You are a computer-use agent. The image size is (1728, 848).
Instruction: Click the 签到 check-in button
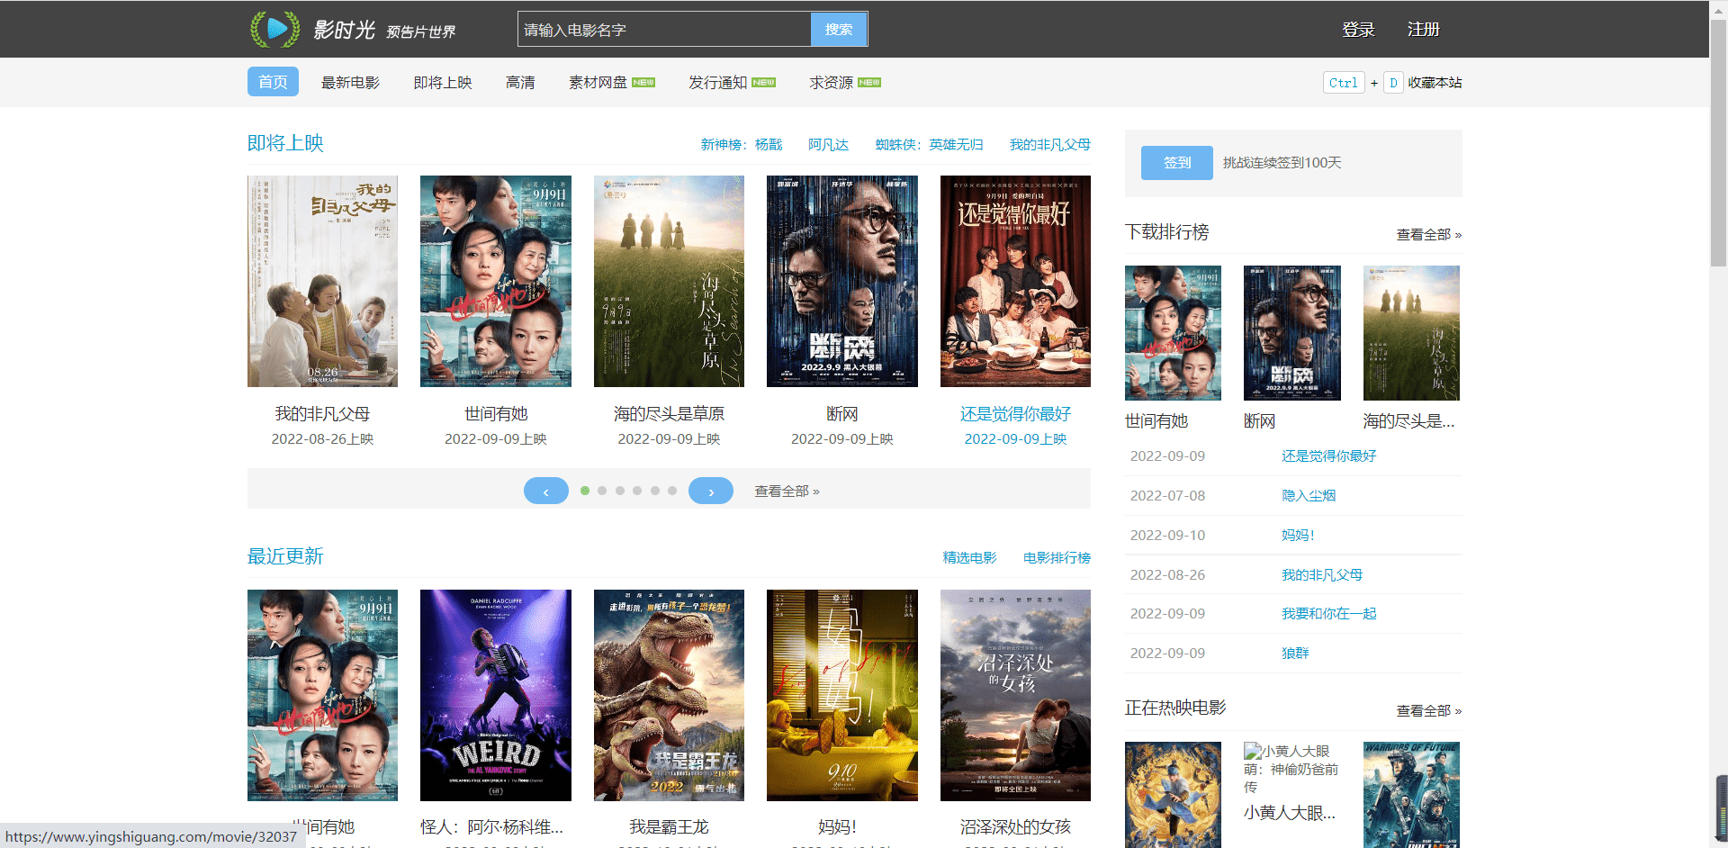tap(1177, 163)
